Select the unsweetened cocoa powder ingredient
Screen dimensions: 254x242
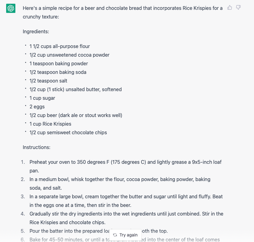69,55
